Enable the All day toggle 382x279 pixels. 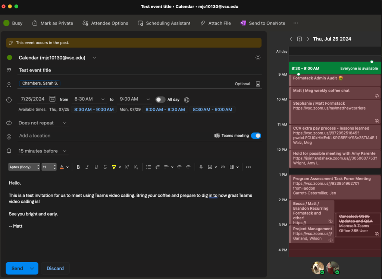160,99
